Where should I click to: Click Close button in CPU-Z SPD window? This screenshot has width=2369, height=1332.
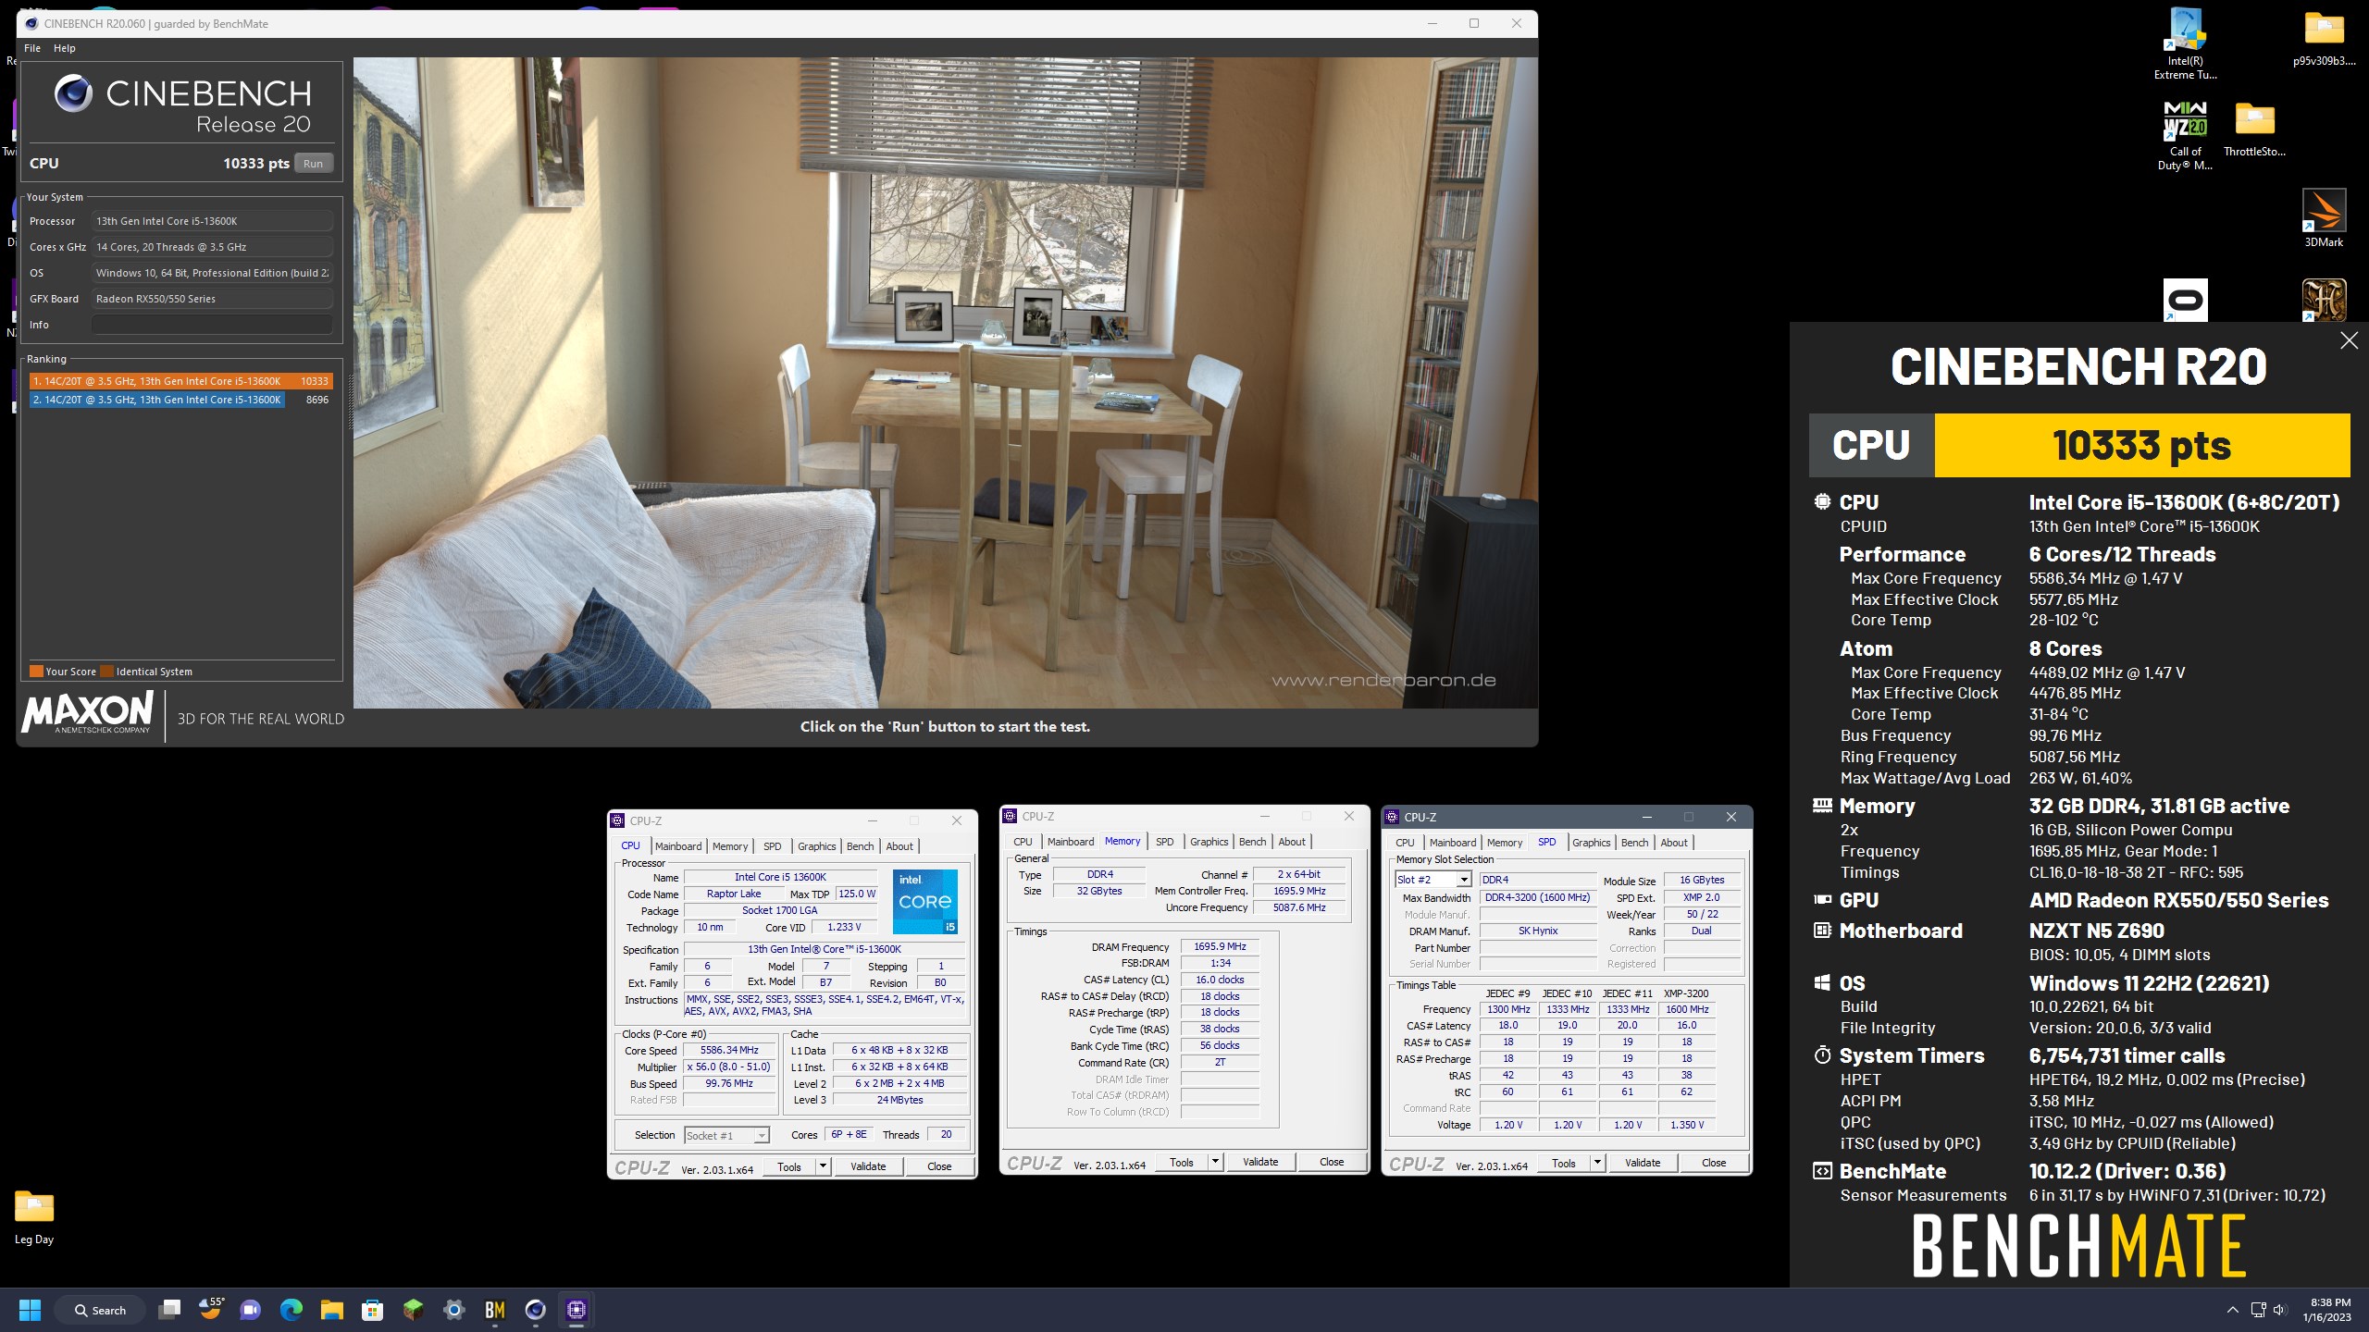click(1714, 1163)
